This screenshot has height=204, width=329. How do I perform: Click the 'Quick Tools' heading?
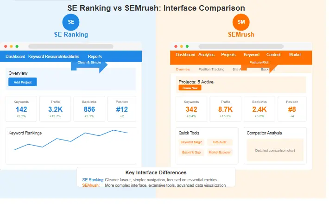click(189, 133)
